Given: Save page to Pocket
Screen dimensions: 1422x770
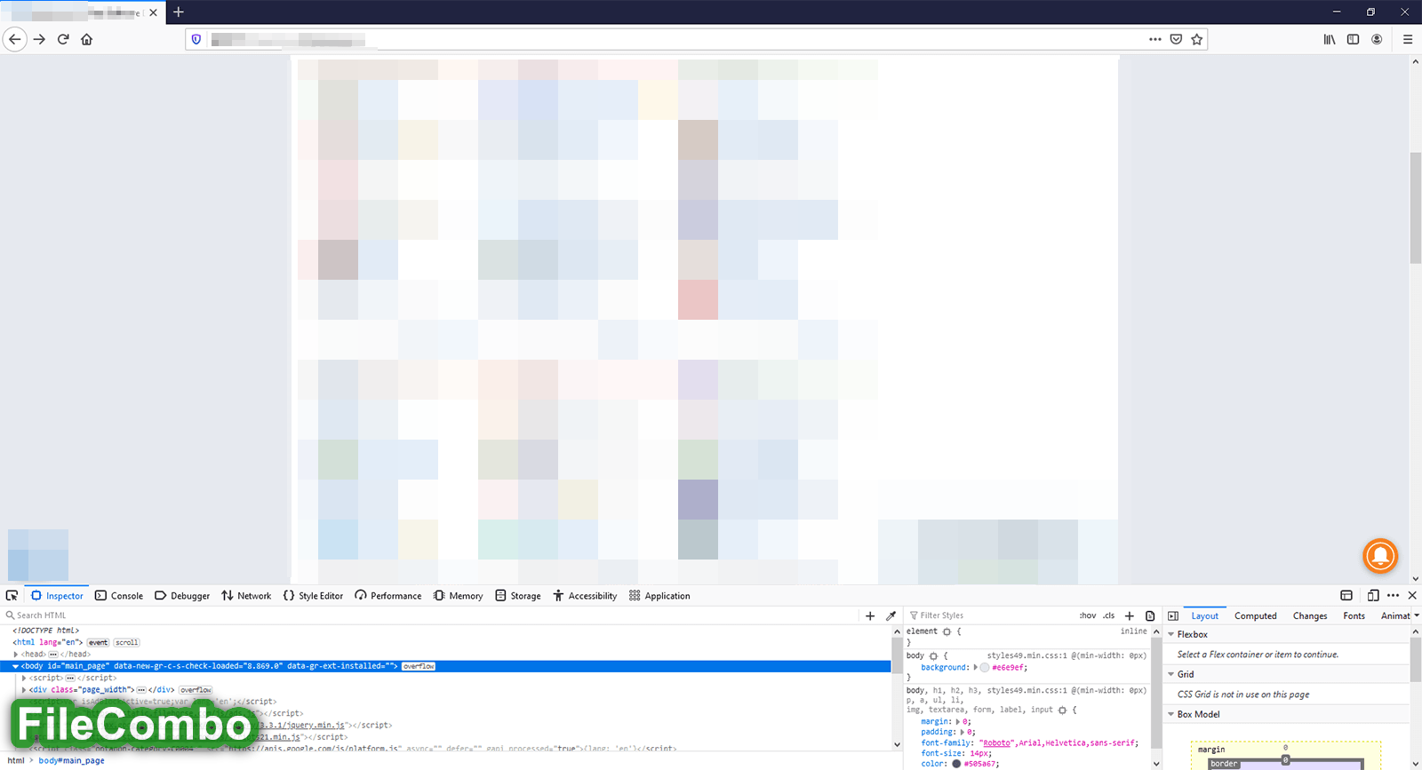Looking at the screenshot, I should click(x=1176, y=39).
